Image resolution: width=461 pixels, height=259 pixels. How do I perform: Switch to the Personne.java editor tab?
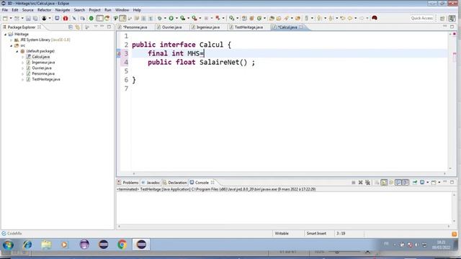click(x=135, y=27)
